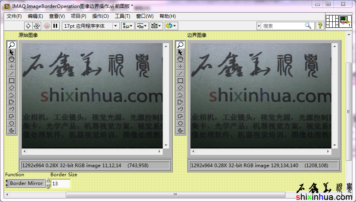This screenshot has height=202, width=356.
Task: Select Polygon tool in 边界图像 palette
Action: 180,102
